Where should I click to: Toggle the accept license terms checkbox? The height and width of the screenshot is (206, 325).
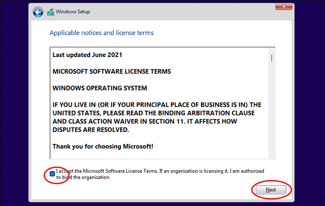tap(52, 174)
